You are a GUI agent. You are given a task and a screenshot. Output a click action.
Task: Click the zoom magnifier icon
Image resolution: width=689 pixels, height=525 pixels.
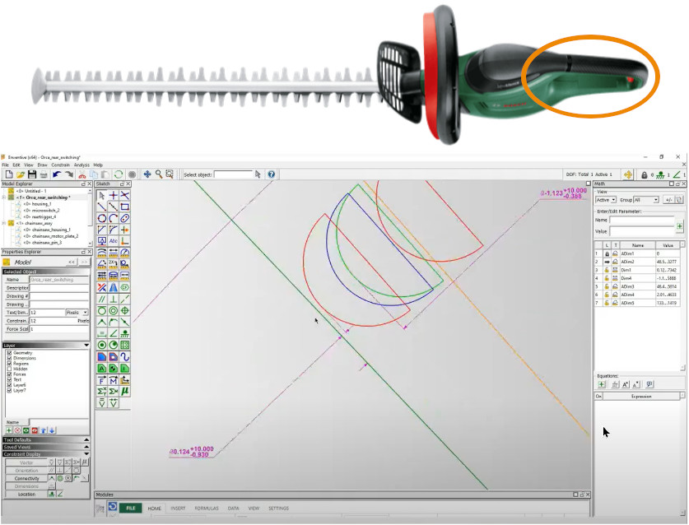[x=159, y=174]
